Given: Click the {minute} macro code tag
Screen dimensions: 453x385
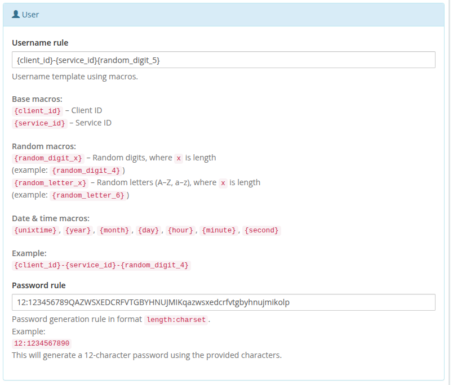Looking at the screenshot, I should [219, 230].
